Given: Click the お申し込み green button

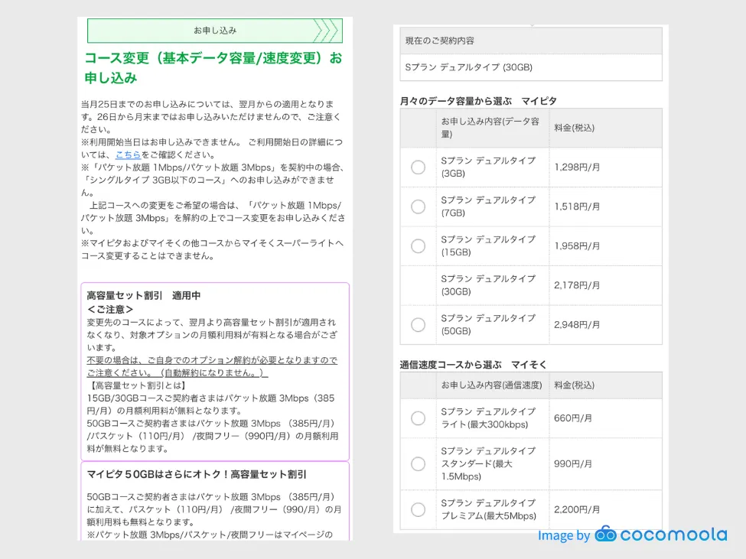Looking at the screenshot, I should pos(214,31).
